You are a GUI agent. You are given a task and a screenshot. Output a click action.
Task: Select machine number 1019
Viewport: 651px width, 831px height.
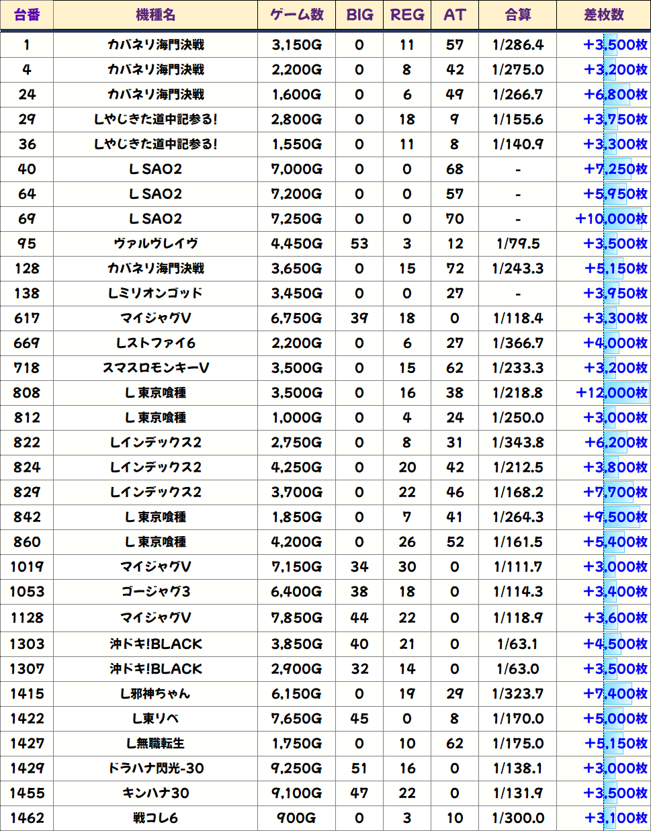click(27, 567)
